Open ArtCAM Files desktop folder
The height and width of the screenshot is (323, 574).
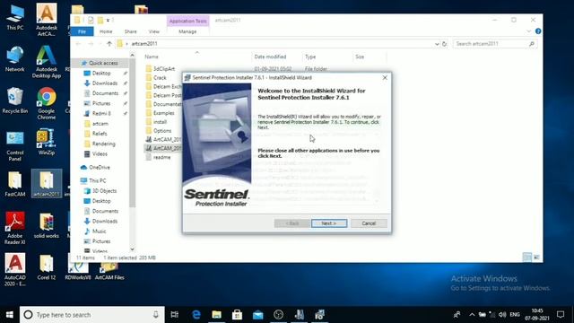coord(109,271)
